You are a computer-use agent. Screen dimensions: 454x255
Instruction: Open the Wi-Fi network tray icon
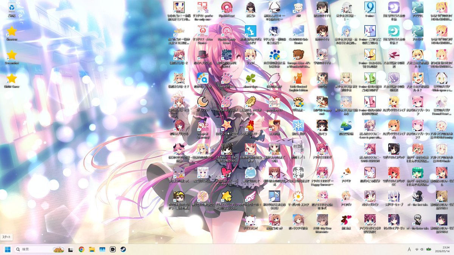click(417, 249)
